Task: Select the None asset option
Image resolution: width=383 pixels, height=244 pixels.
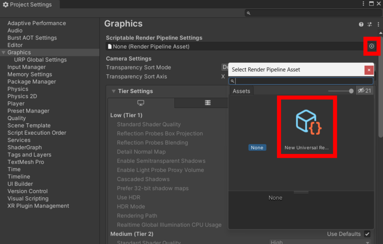Action: point(257,148)
